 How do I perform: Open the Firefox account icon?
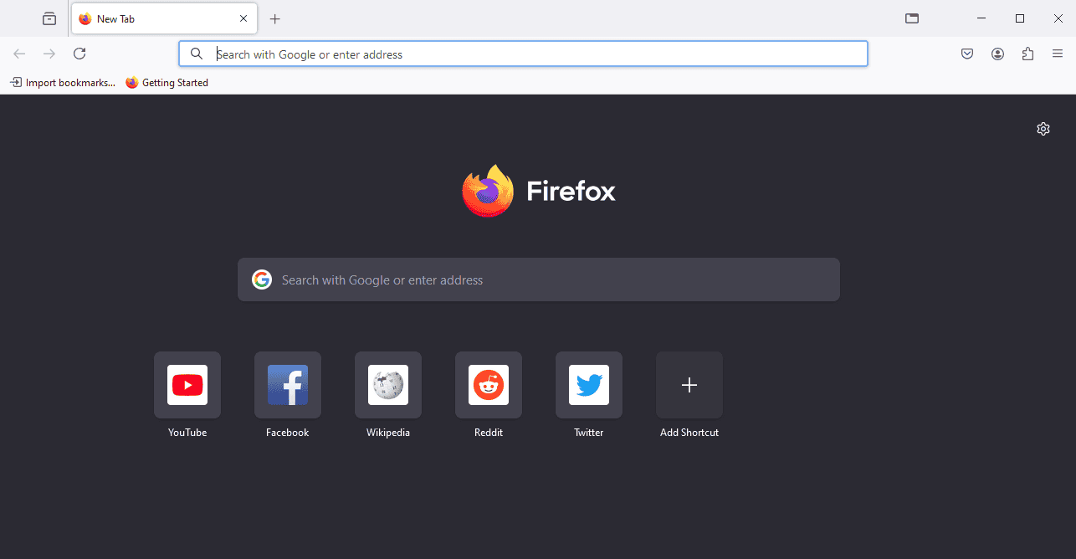(x=997, y=54)
